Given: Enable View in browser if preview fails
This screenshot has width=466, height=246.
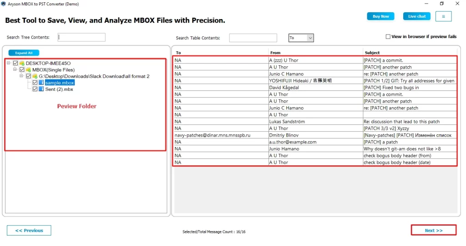Looking at the screenshot, I should point(388,36).
